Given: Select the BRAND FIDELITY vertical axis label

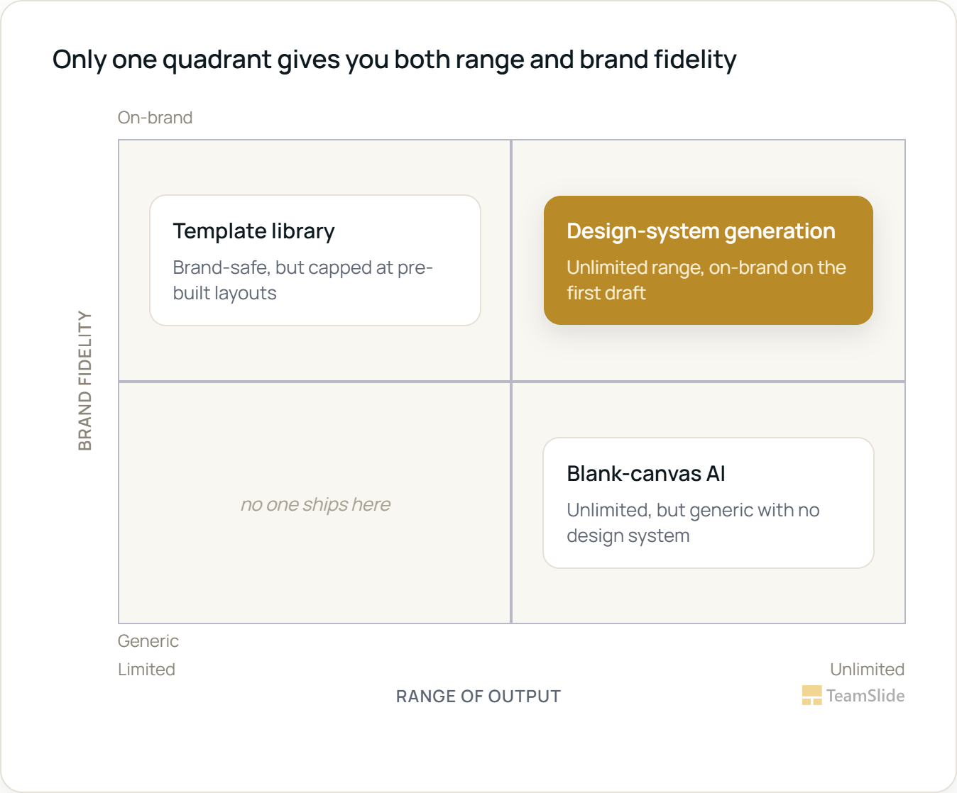Looking at the screenshot, I should click(x=85, y=381).
